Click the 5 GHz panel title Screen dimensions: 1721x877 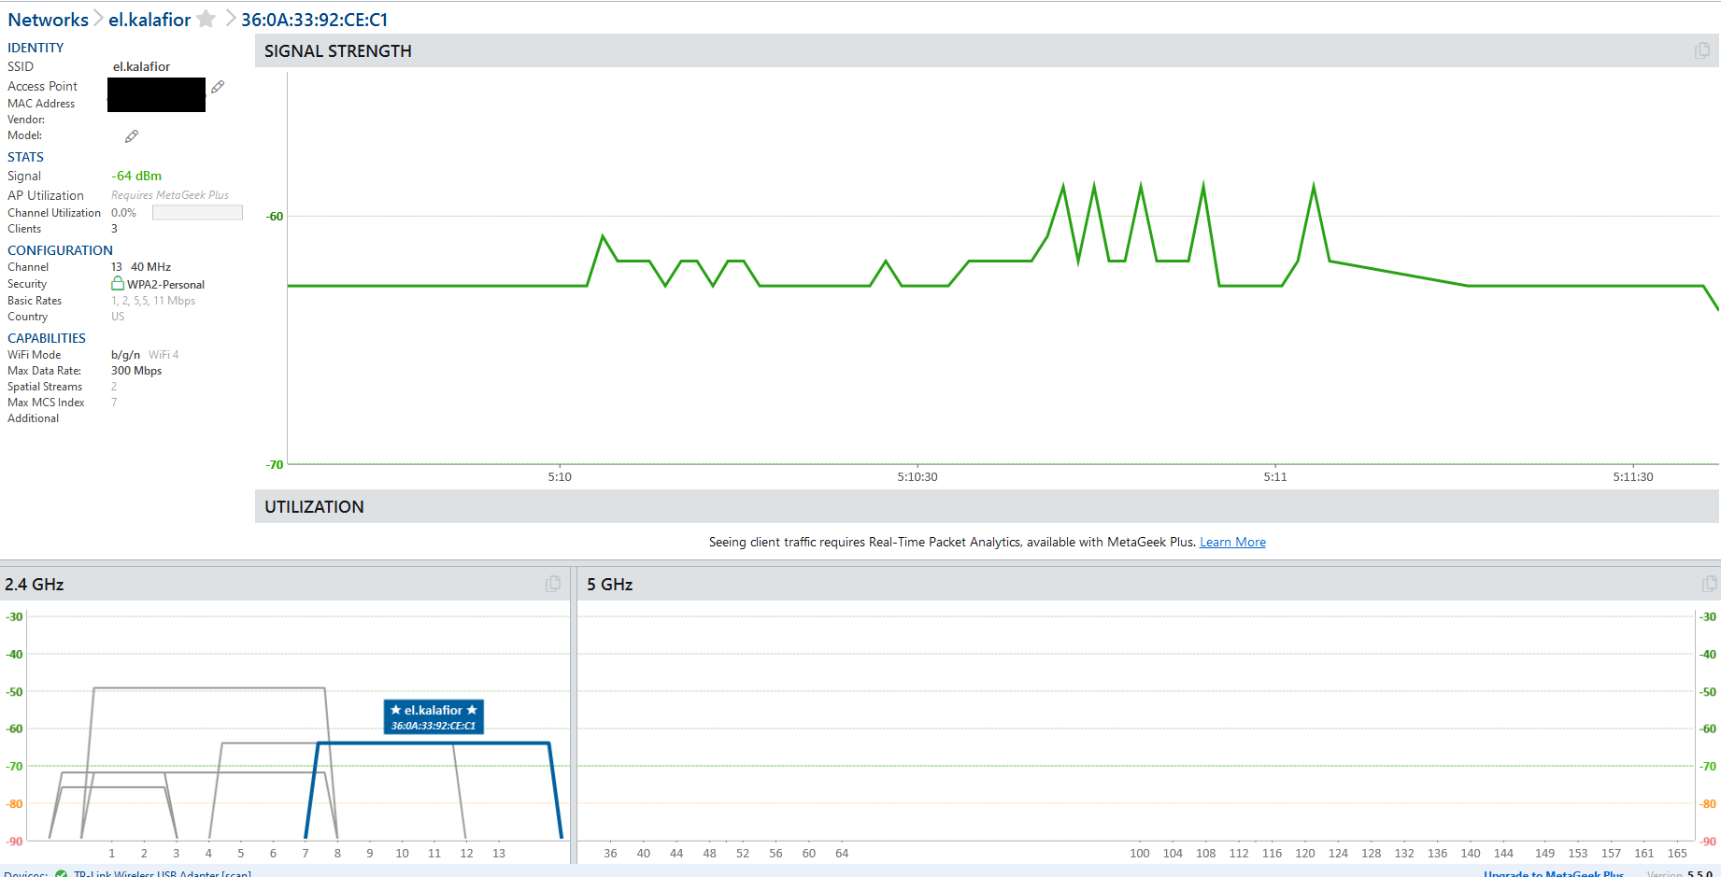[610, 585]
